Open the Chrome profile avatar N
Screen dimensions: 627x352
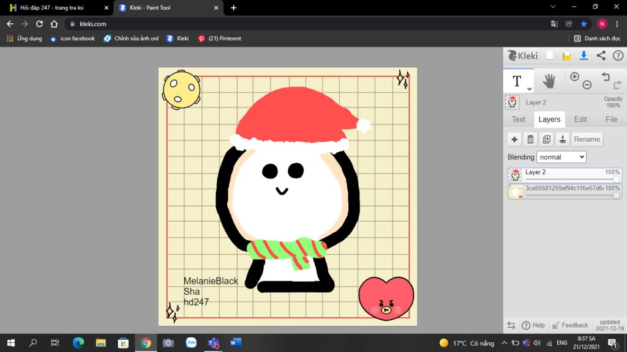603,24
